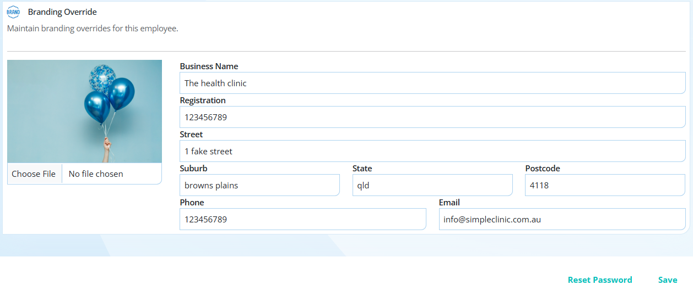Select the Street address field
The image size is (693, 296).
(432, 152)
